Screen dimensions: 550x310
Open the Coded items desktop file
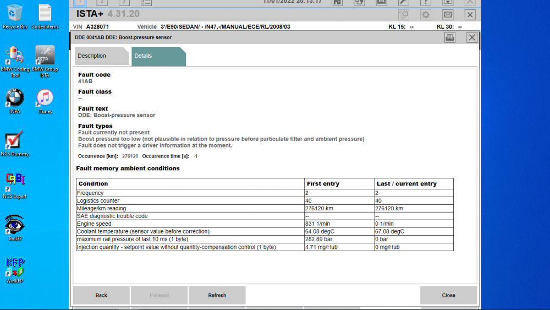tap(45, 17)
